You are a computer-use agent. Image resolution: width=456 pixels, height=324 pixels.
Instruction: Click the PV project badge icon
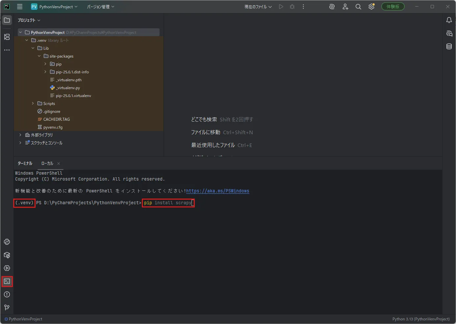(34, 7)
